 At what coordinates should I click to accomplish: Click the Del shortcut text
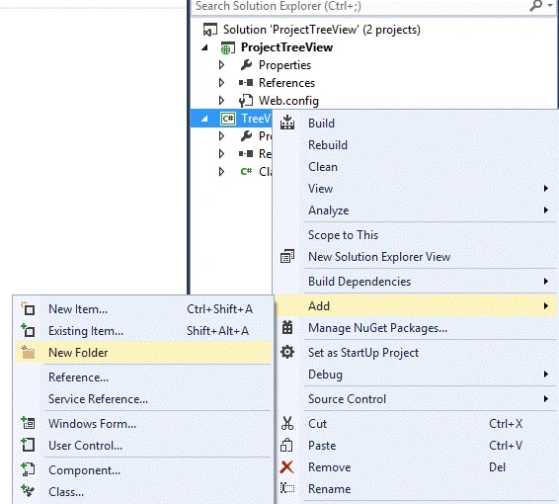click(x=498, y=466)
